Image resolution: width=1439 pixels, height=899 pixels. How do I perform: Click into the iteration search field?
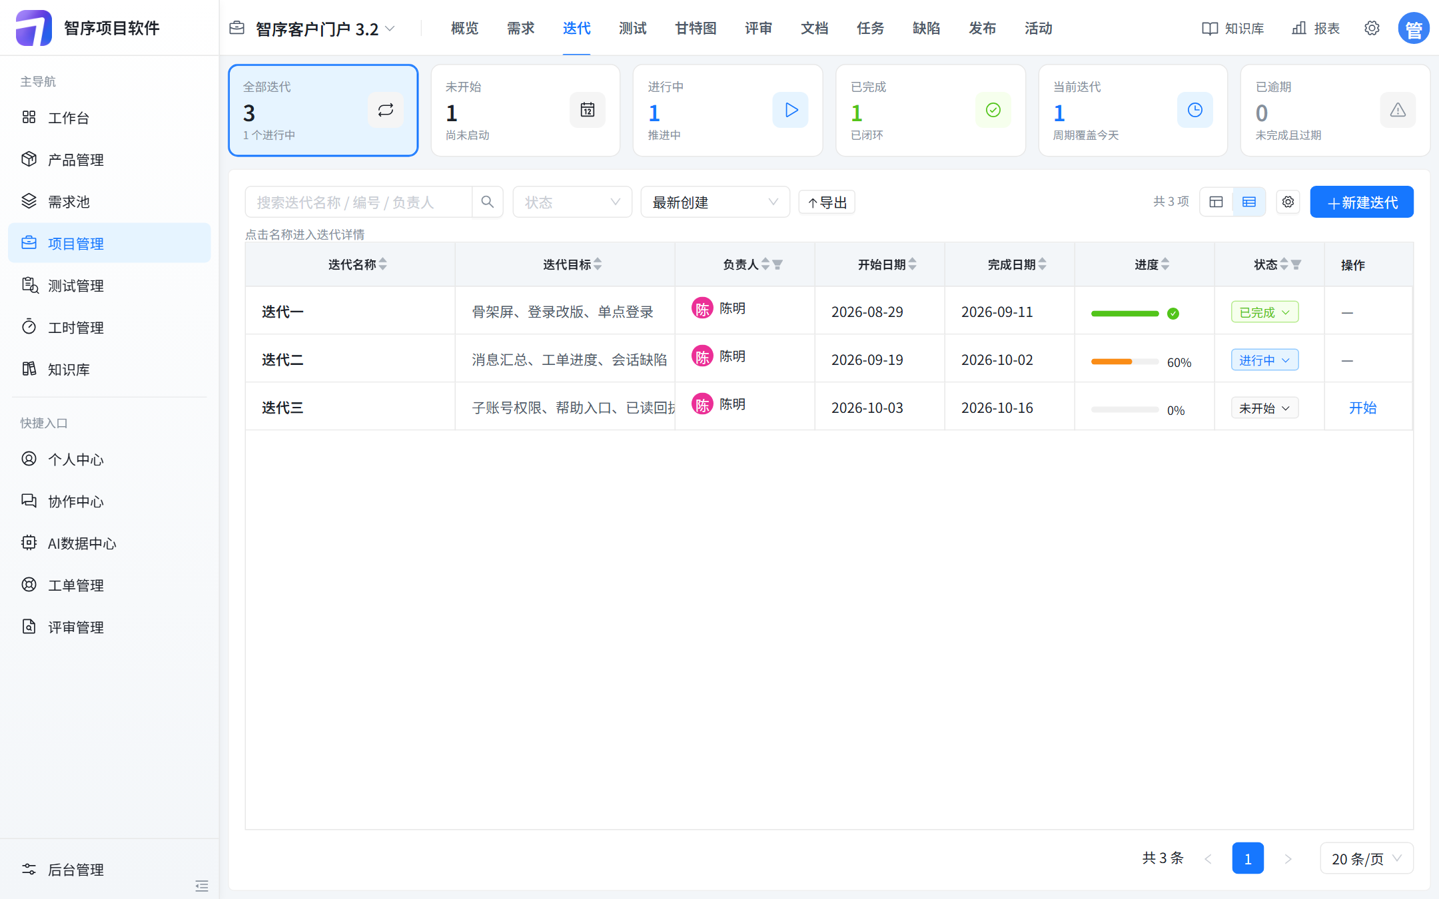pos(358,202)
